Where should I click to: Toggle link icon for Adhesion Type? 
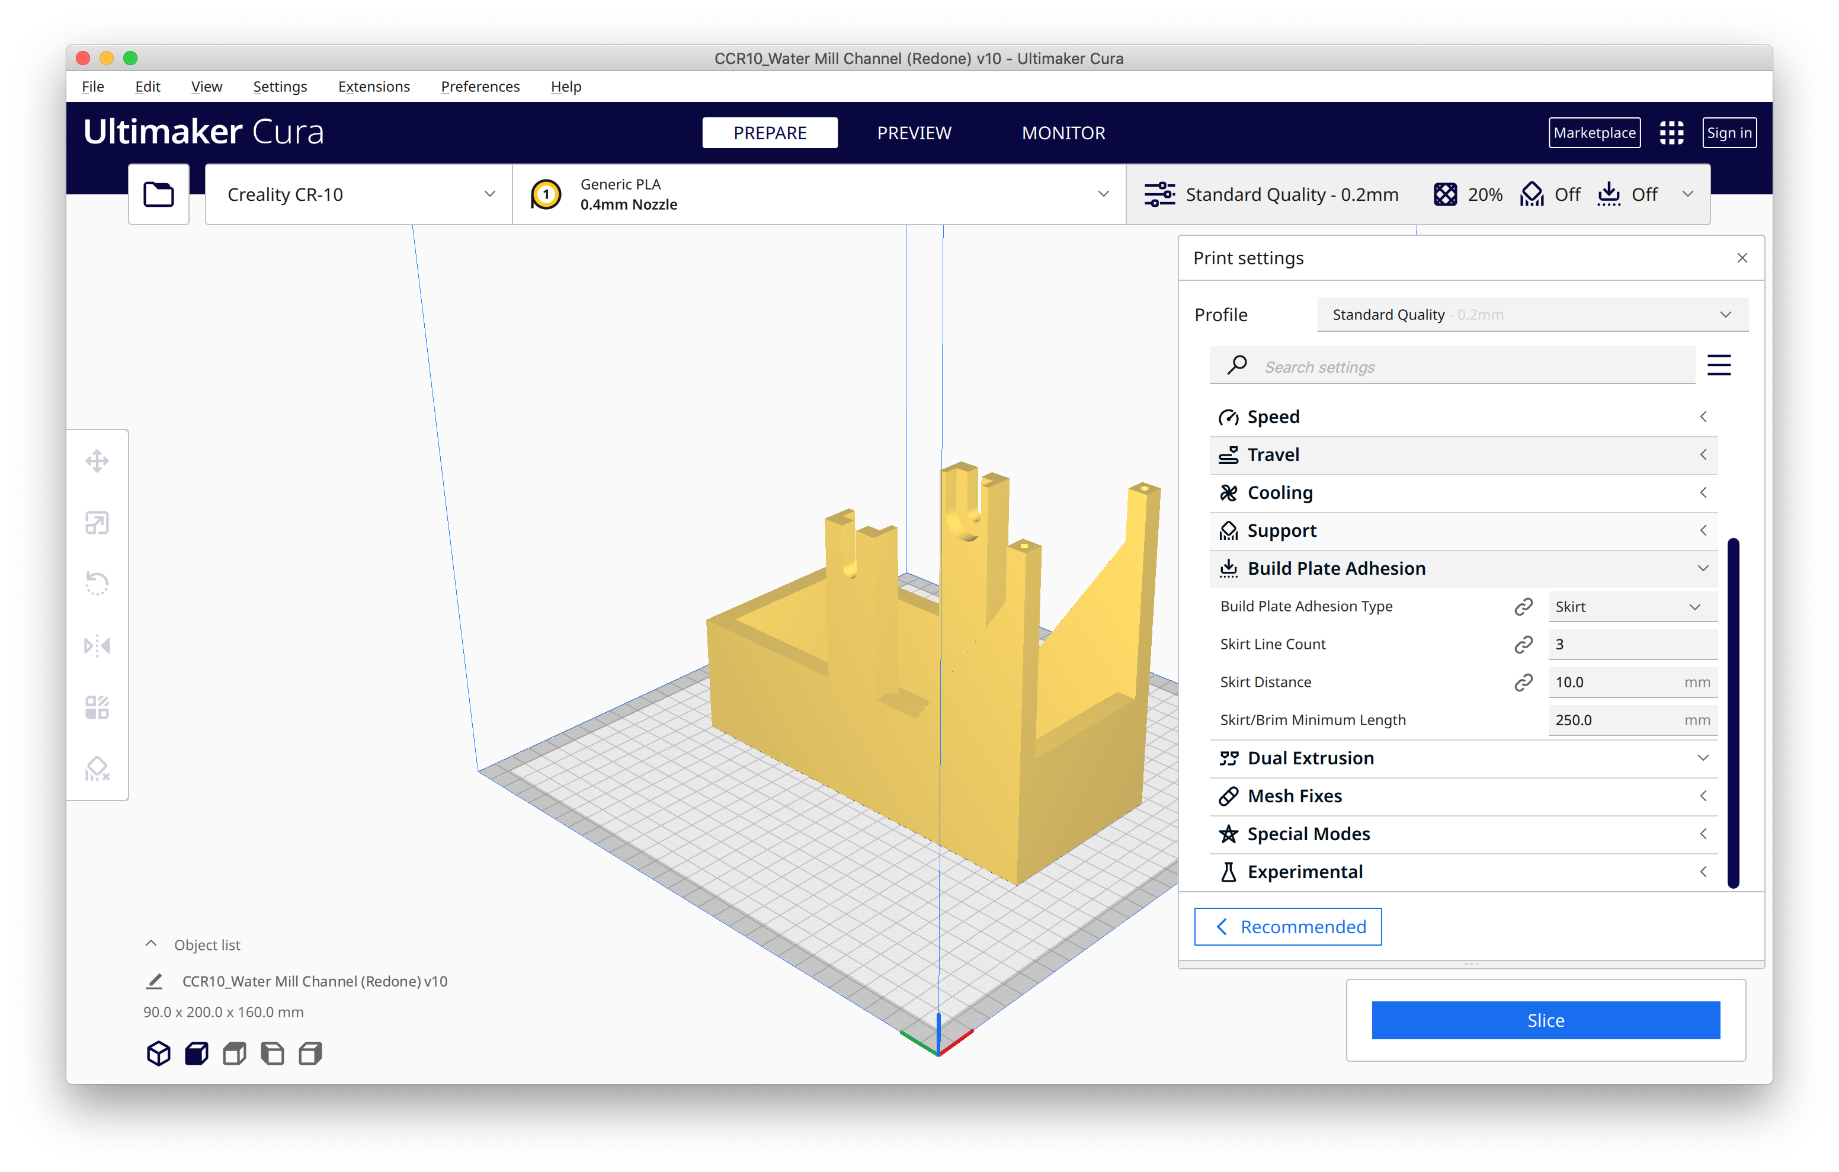[x=1523, y=607]
